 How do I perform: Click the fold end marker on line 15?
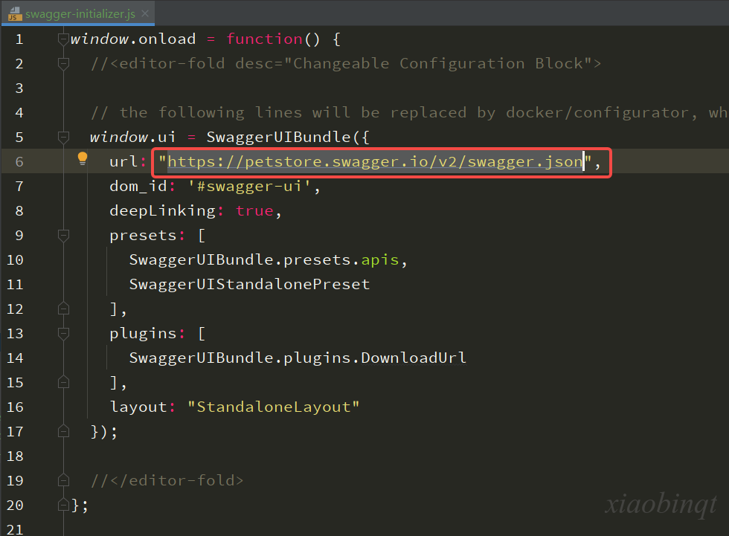tap(64, 382)
